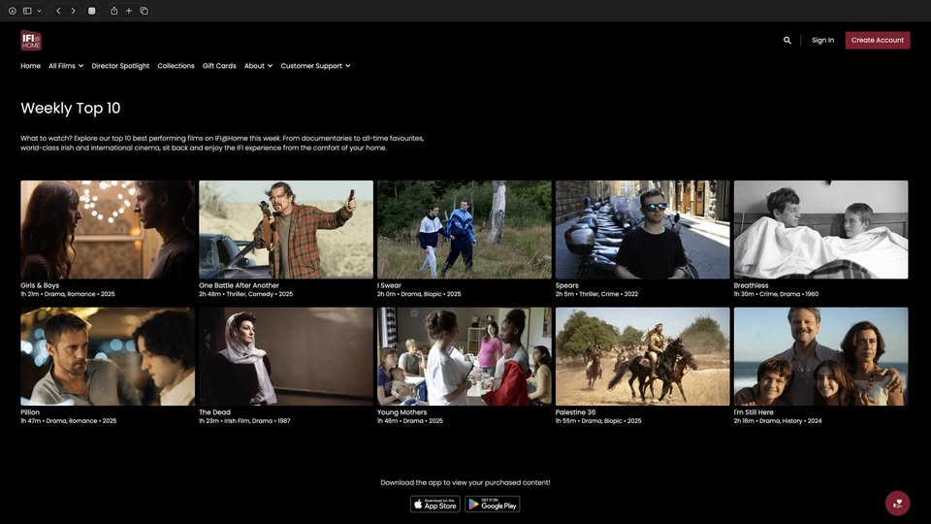Open the Palestine 36 thumbnail
The height and width of the screenshot is (524, 931).
click(642, 356)
